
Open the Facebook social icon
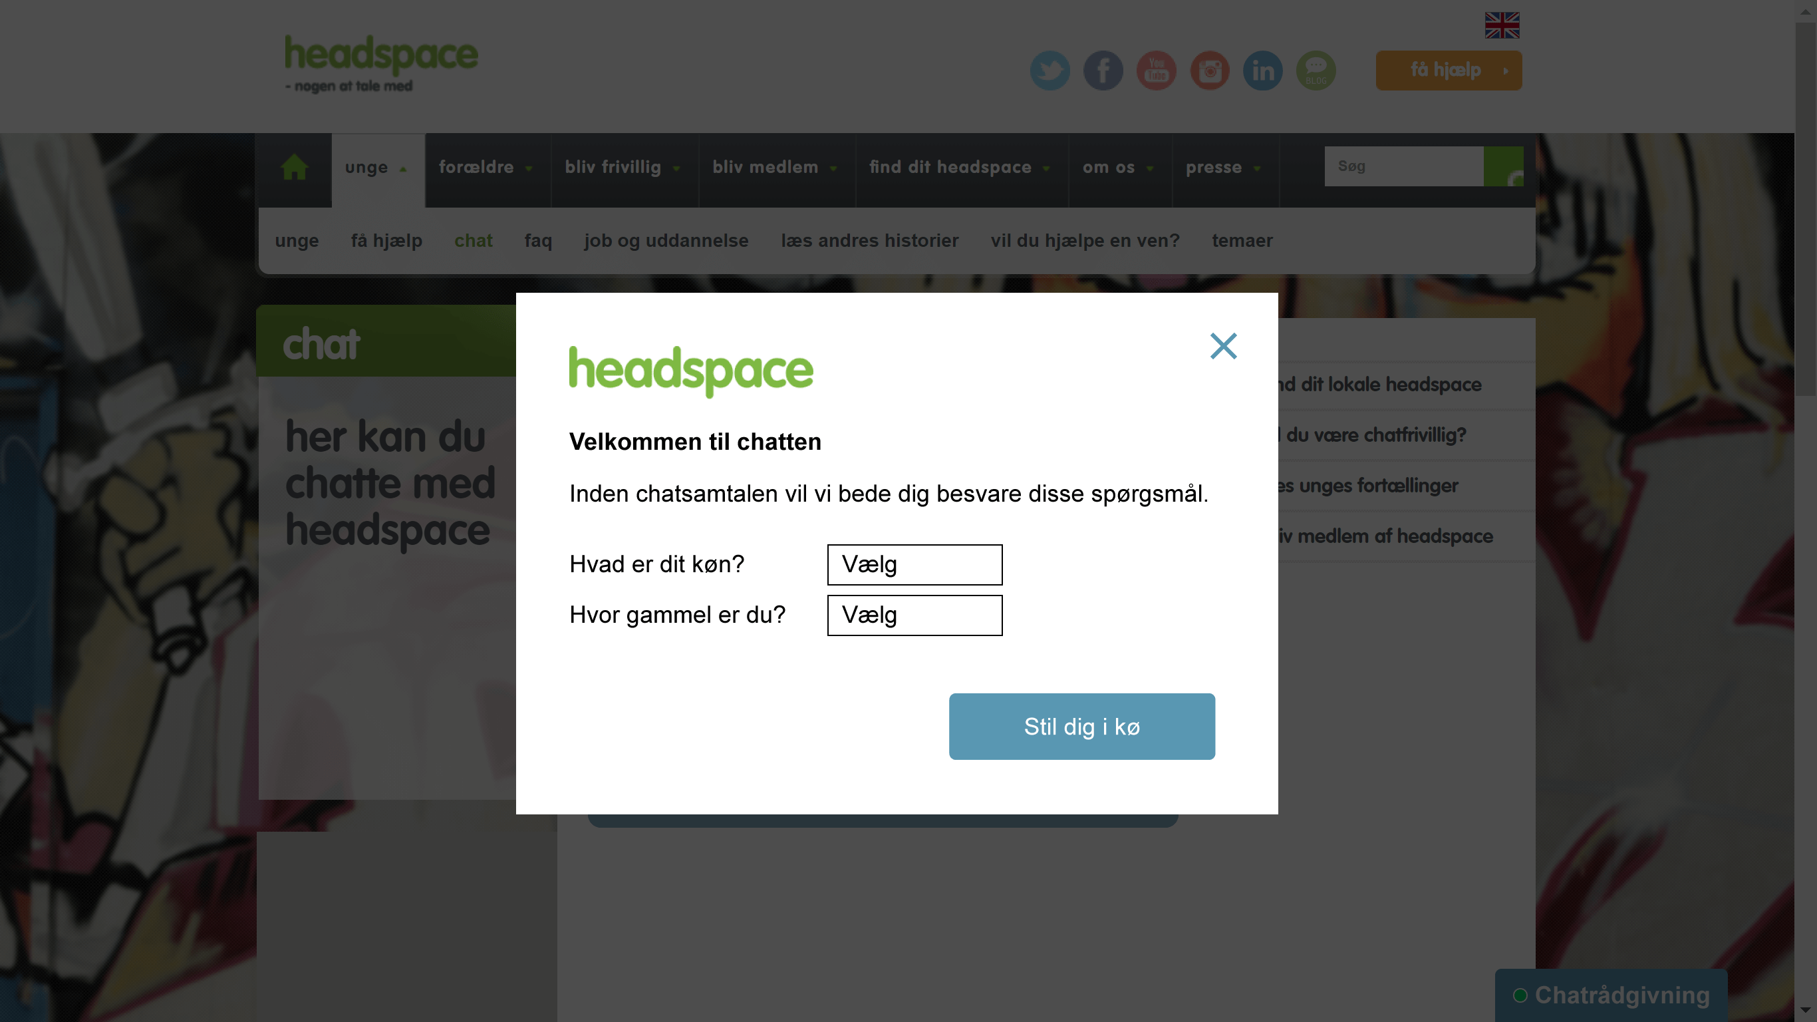point(1103,70)
